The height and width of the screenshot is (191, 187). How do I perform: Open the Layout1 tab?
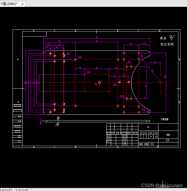6,190
